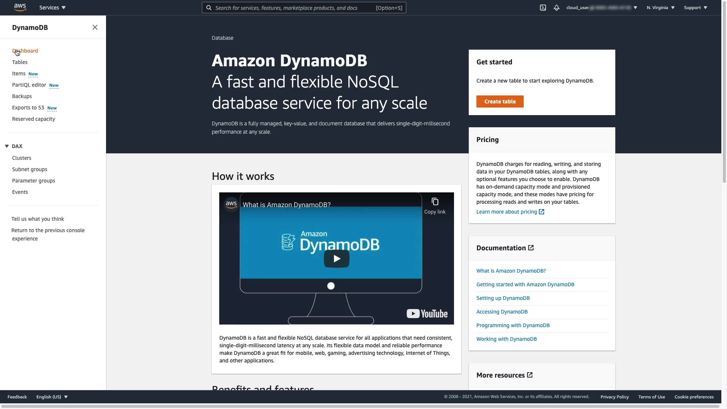Collapse the DAX section

(x=7, y=146)
